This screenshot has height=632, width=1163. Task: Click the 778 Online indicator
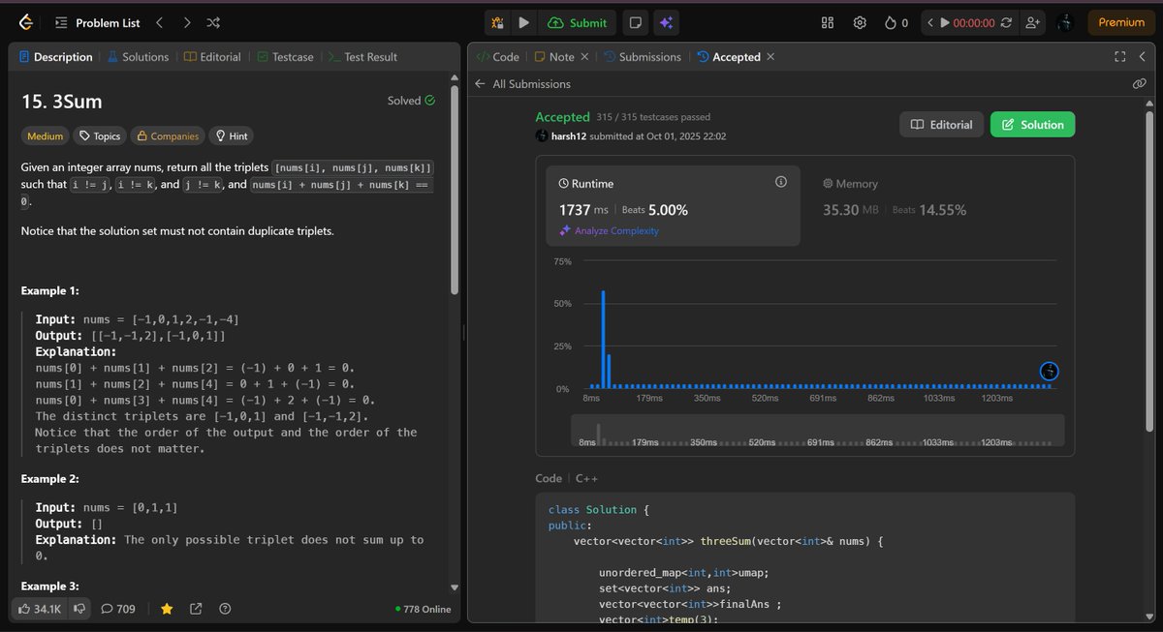pos(424,609)
